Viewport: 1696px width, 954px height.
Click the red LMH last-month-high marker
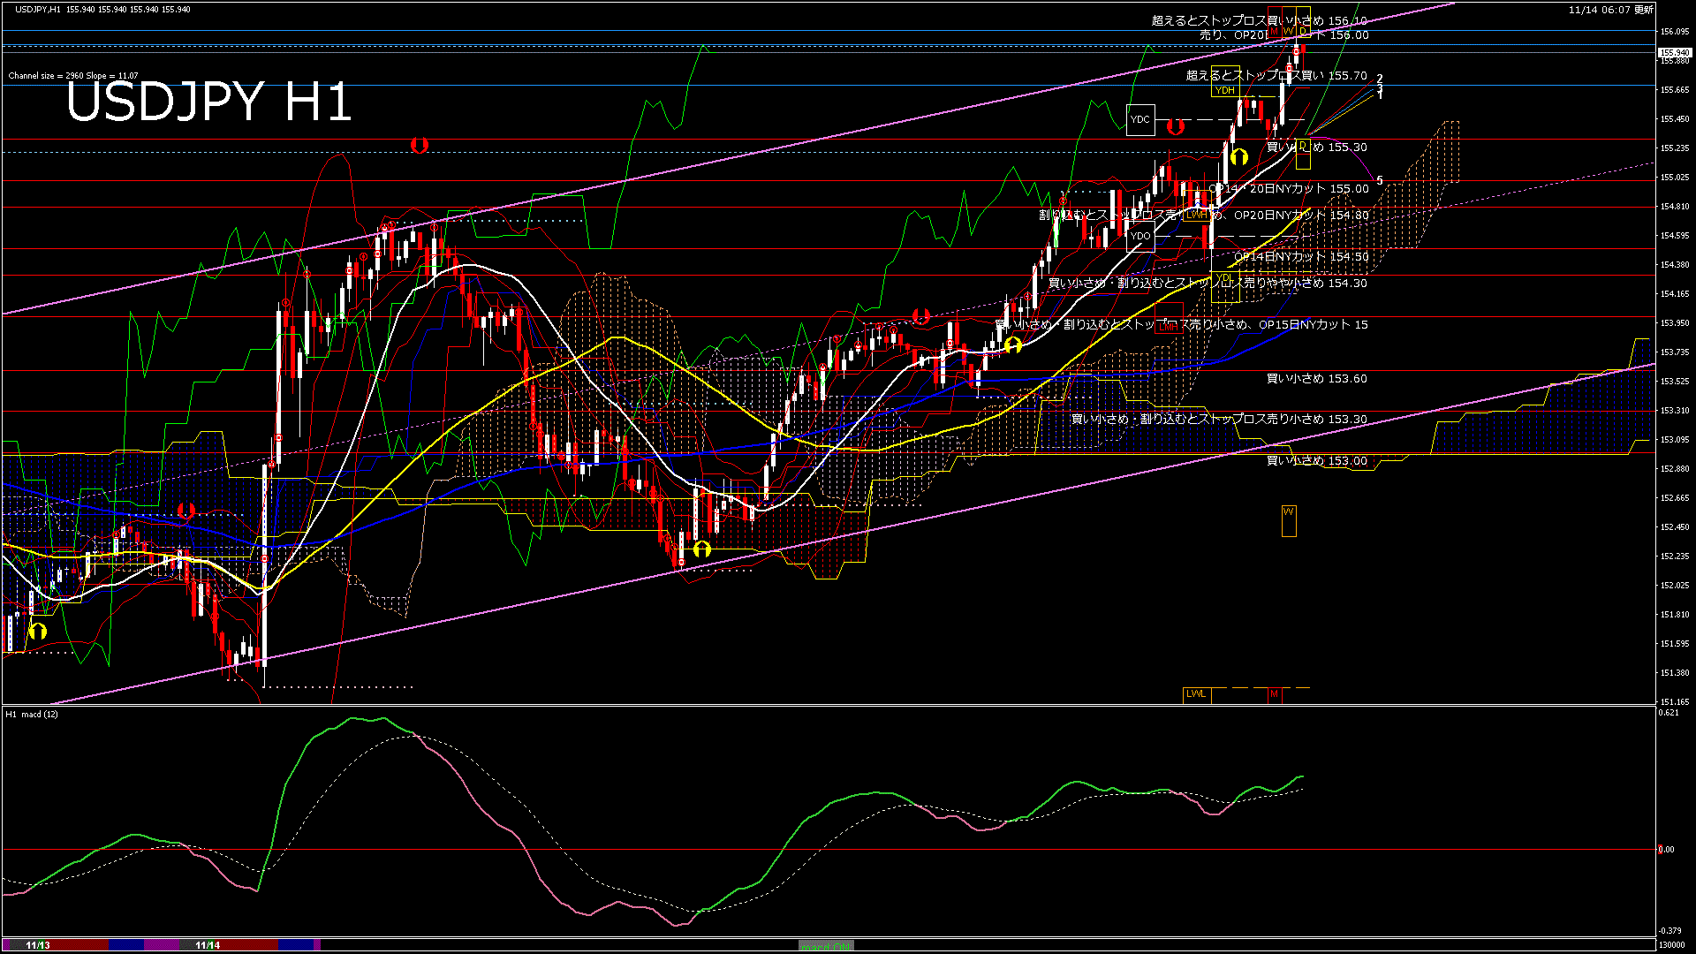1168,326
